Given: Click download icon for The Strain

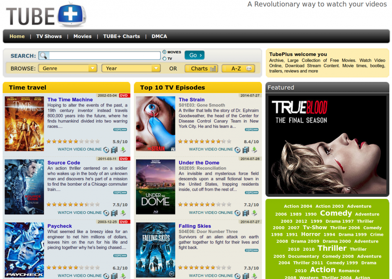Looking at the screenshot, I should point(254,150).
